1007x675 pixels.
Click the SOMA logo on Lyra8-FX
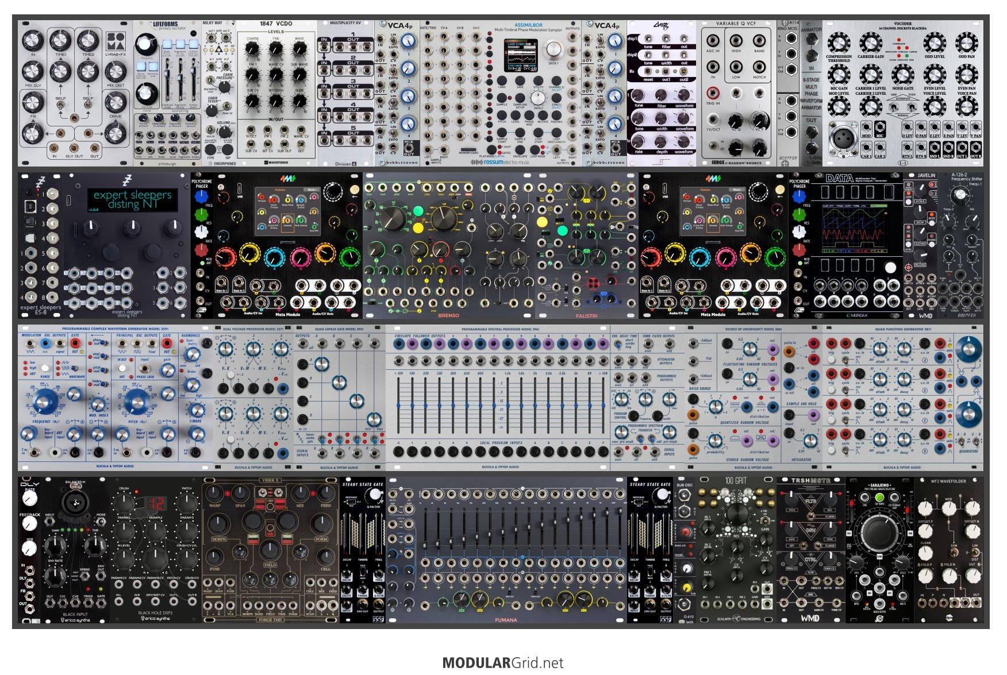(116, 42)
